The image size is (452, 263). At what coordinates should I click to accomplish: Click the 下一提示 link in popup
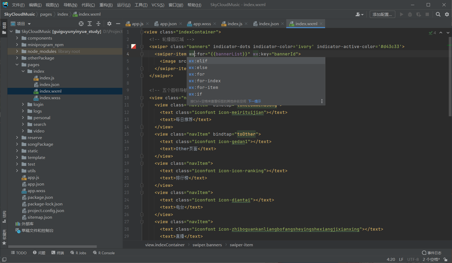click(255, 101)
